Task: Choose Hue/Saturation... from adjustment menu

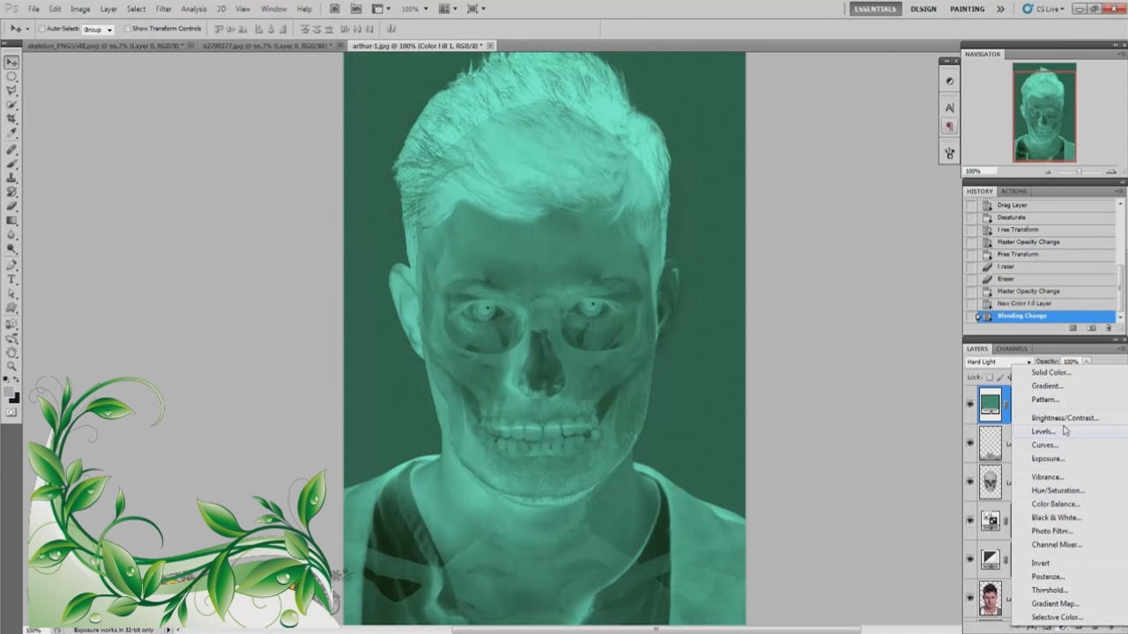Action: 1057,490
